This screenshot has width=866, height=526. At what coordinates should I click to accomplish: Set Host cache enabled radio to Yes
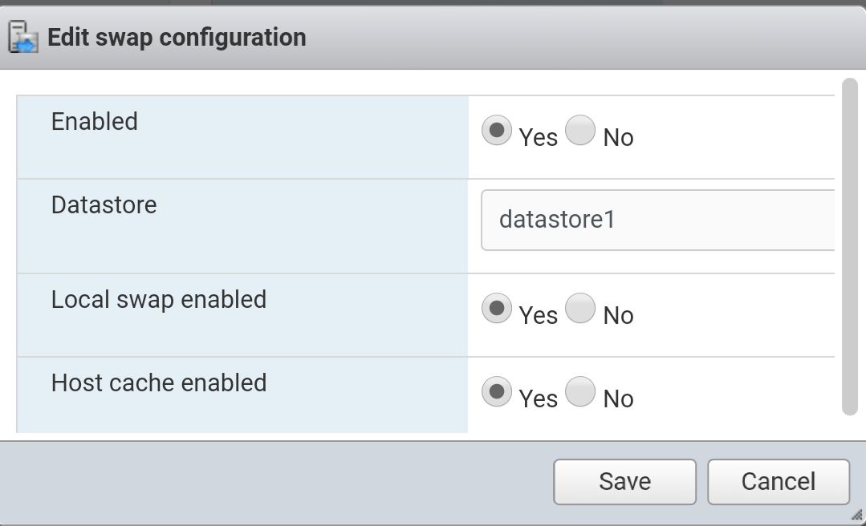click(x=497, y=391)
